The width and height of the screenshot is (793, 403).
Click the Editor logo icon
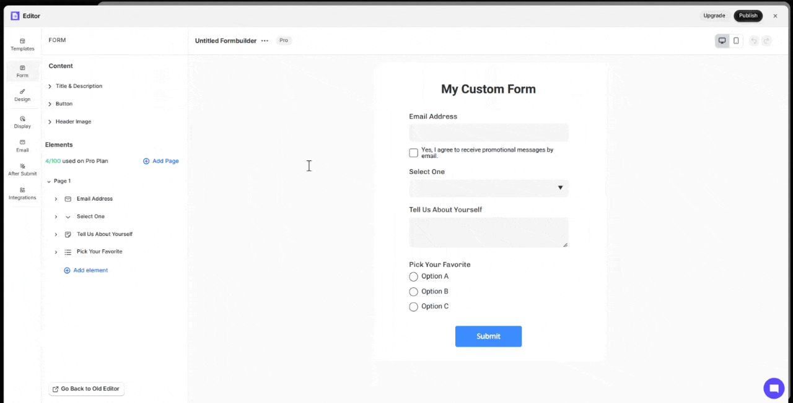click(15, 16)
